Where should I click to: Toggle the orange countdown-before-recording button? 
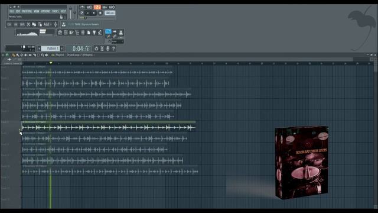pos(97,7)
